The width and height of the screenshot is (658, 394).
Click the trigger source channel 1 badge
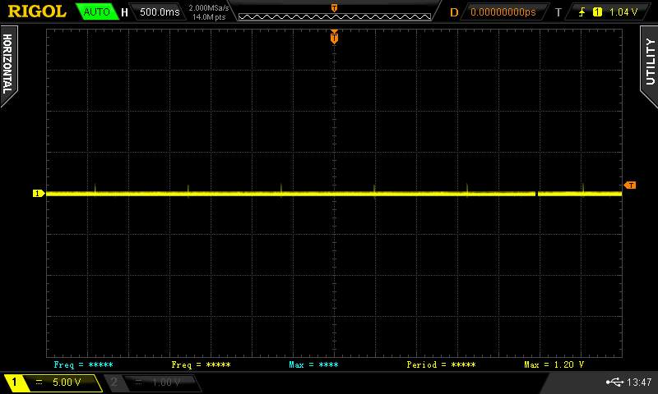click(597, 12)
